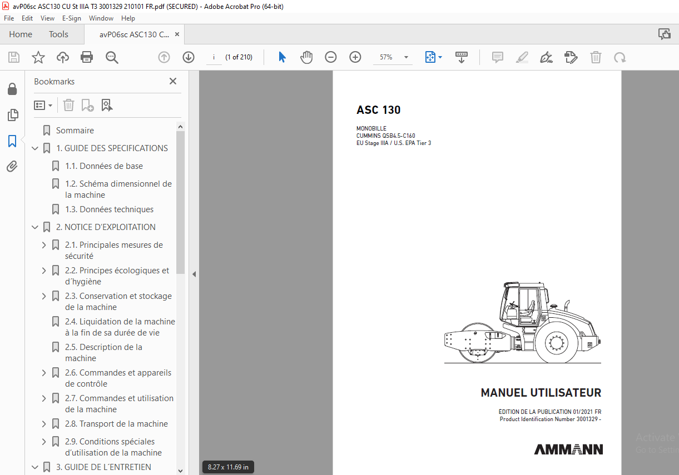Click the scrolling mode keyboard icon
The height and width of the screenshot is (475, 679).
[x=462, y=57]
